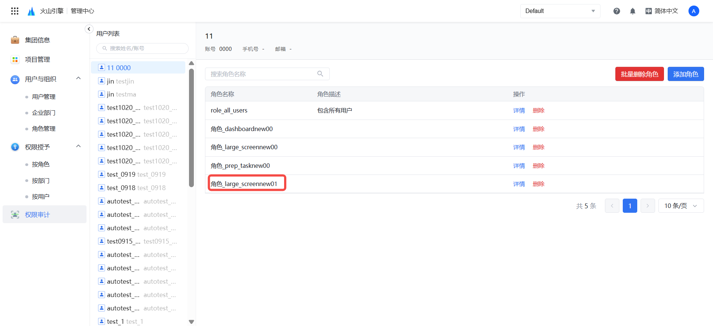Click the 项目管理 grid icon
713x326 pixels.
[15, 59]
